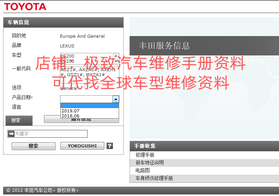Choose 2019.07 from the date list
The image size is (279, 196).
click(89, 111)
